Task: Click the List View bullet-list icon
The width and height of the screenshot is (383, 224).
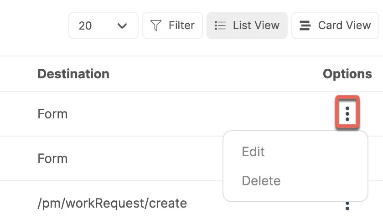Action: [220, 25]
